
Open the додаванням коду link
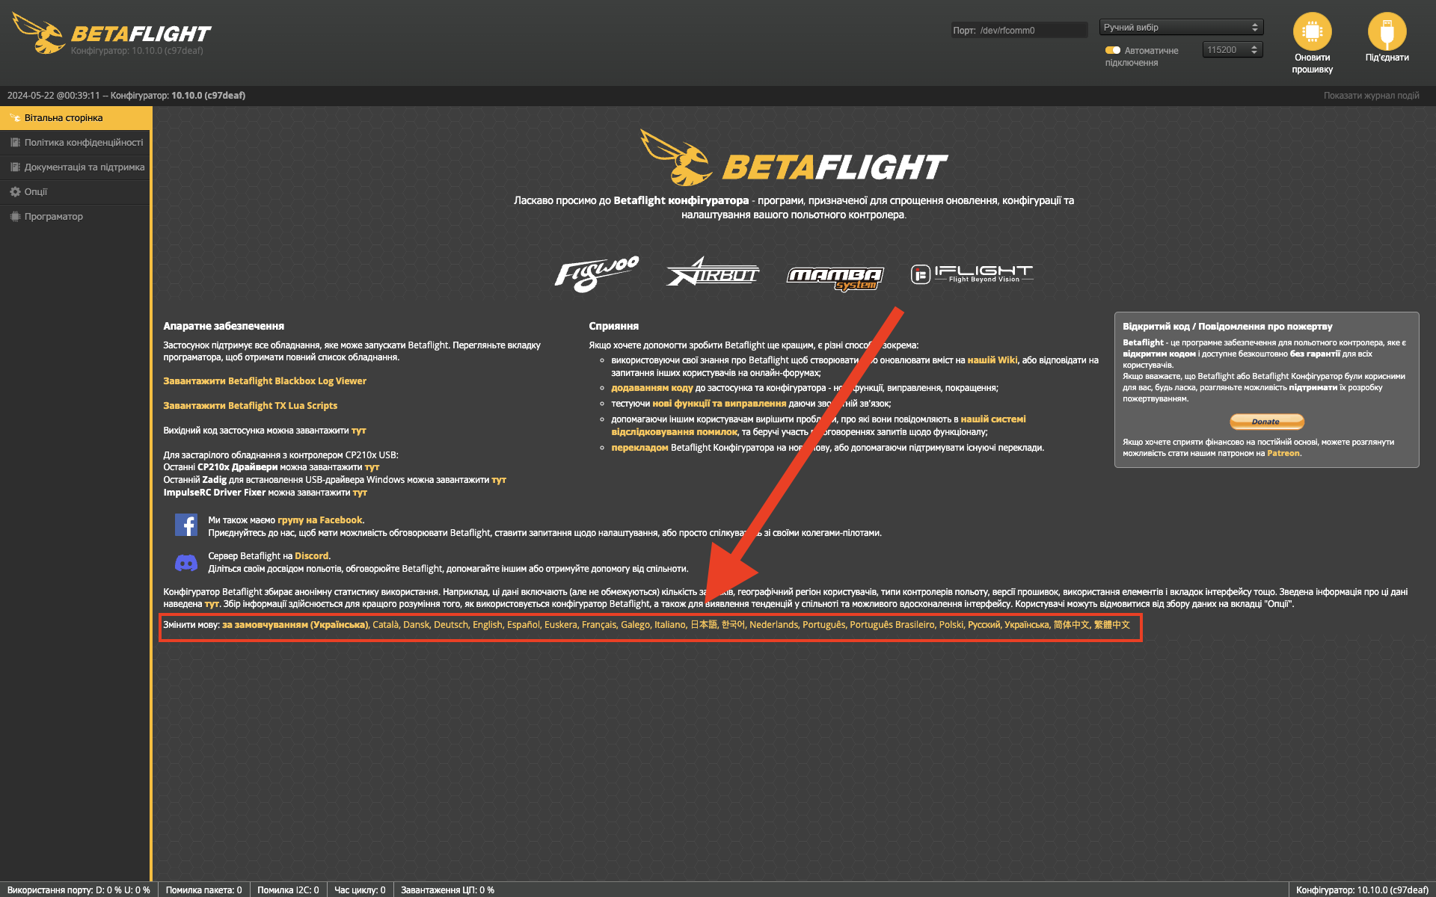point(651,388)
